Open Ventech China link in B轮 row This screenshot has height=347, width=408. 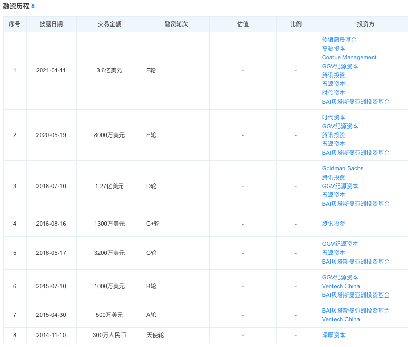(341, 286)
